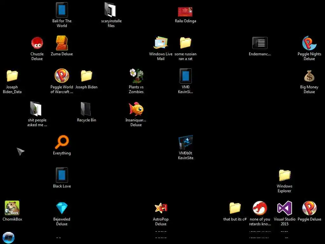Select the Raila Odinga thumbnail icon
This screenshot has height=244, width=325.
[x=185, y=12]
